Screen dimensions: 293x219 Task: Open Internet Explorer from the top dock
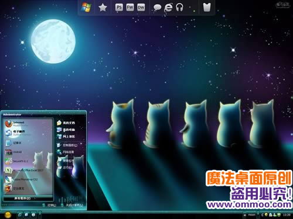pyautogui.click(x=168, y=8)
